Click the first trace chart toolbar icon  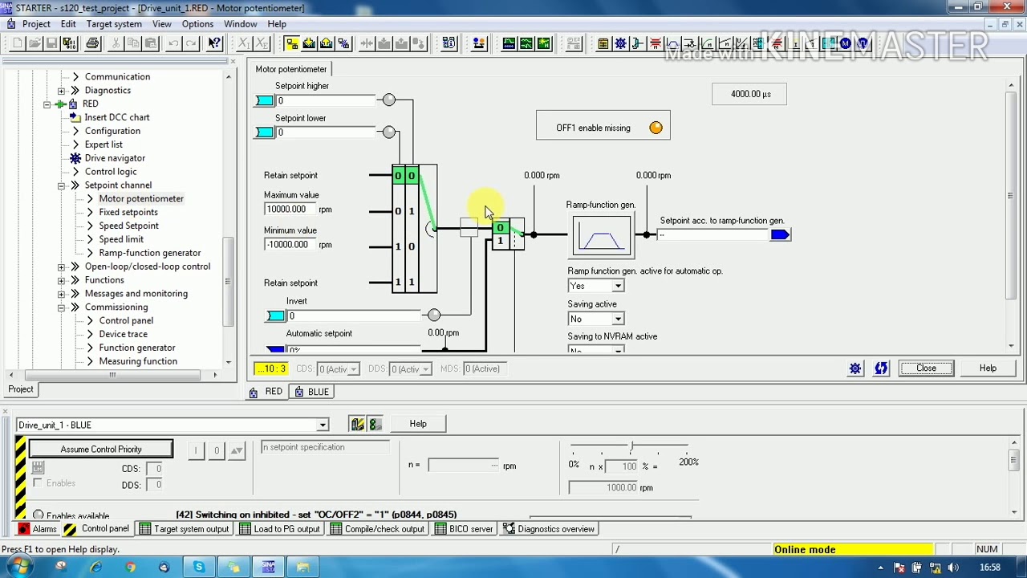click(509, 43)
